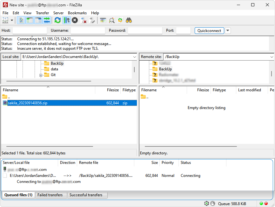Click the red activity indicator light
The image size is (275, 207).
(266, 204)
